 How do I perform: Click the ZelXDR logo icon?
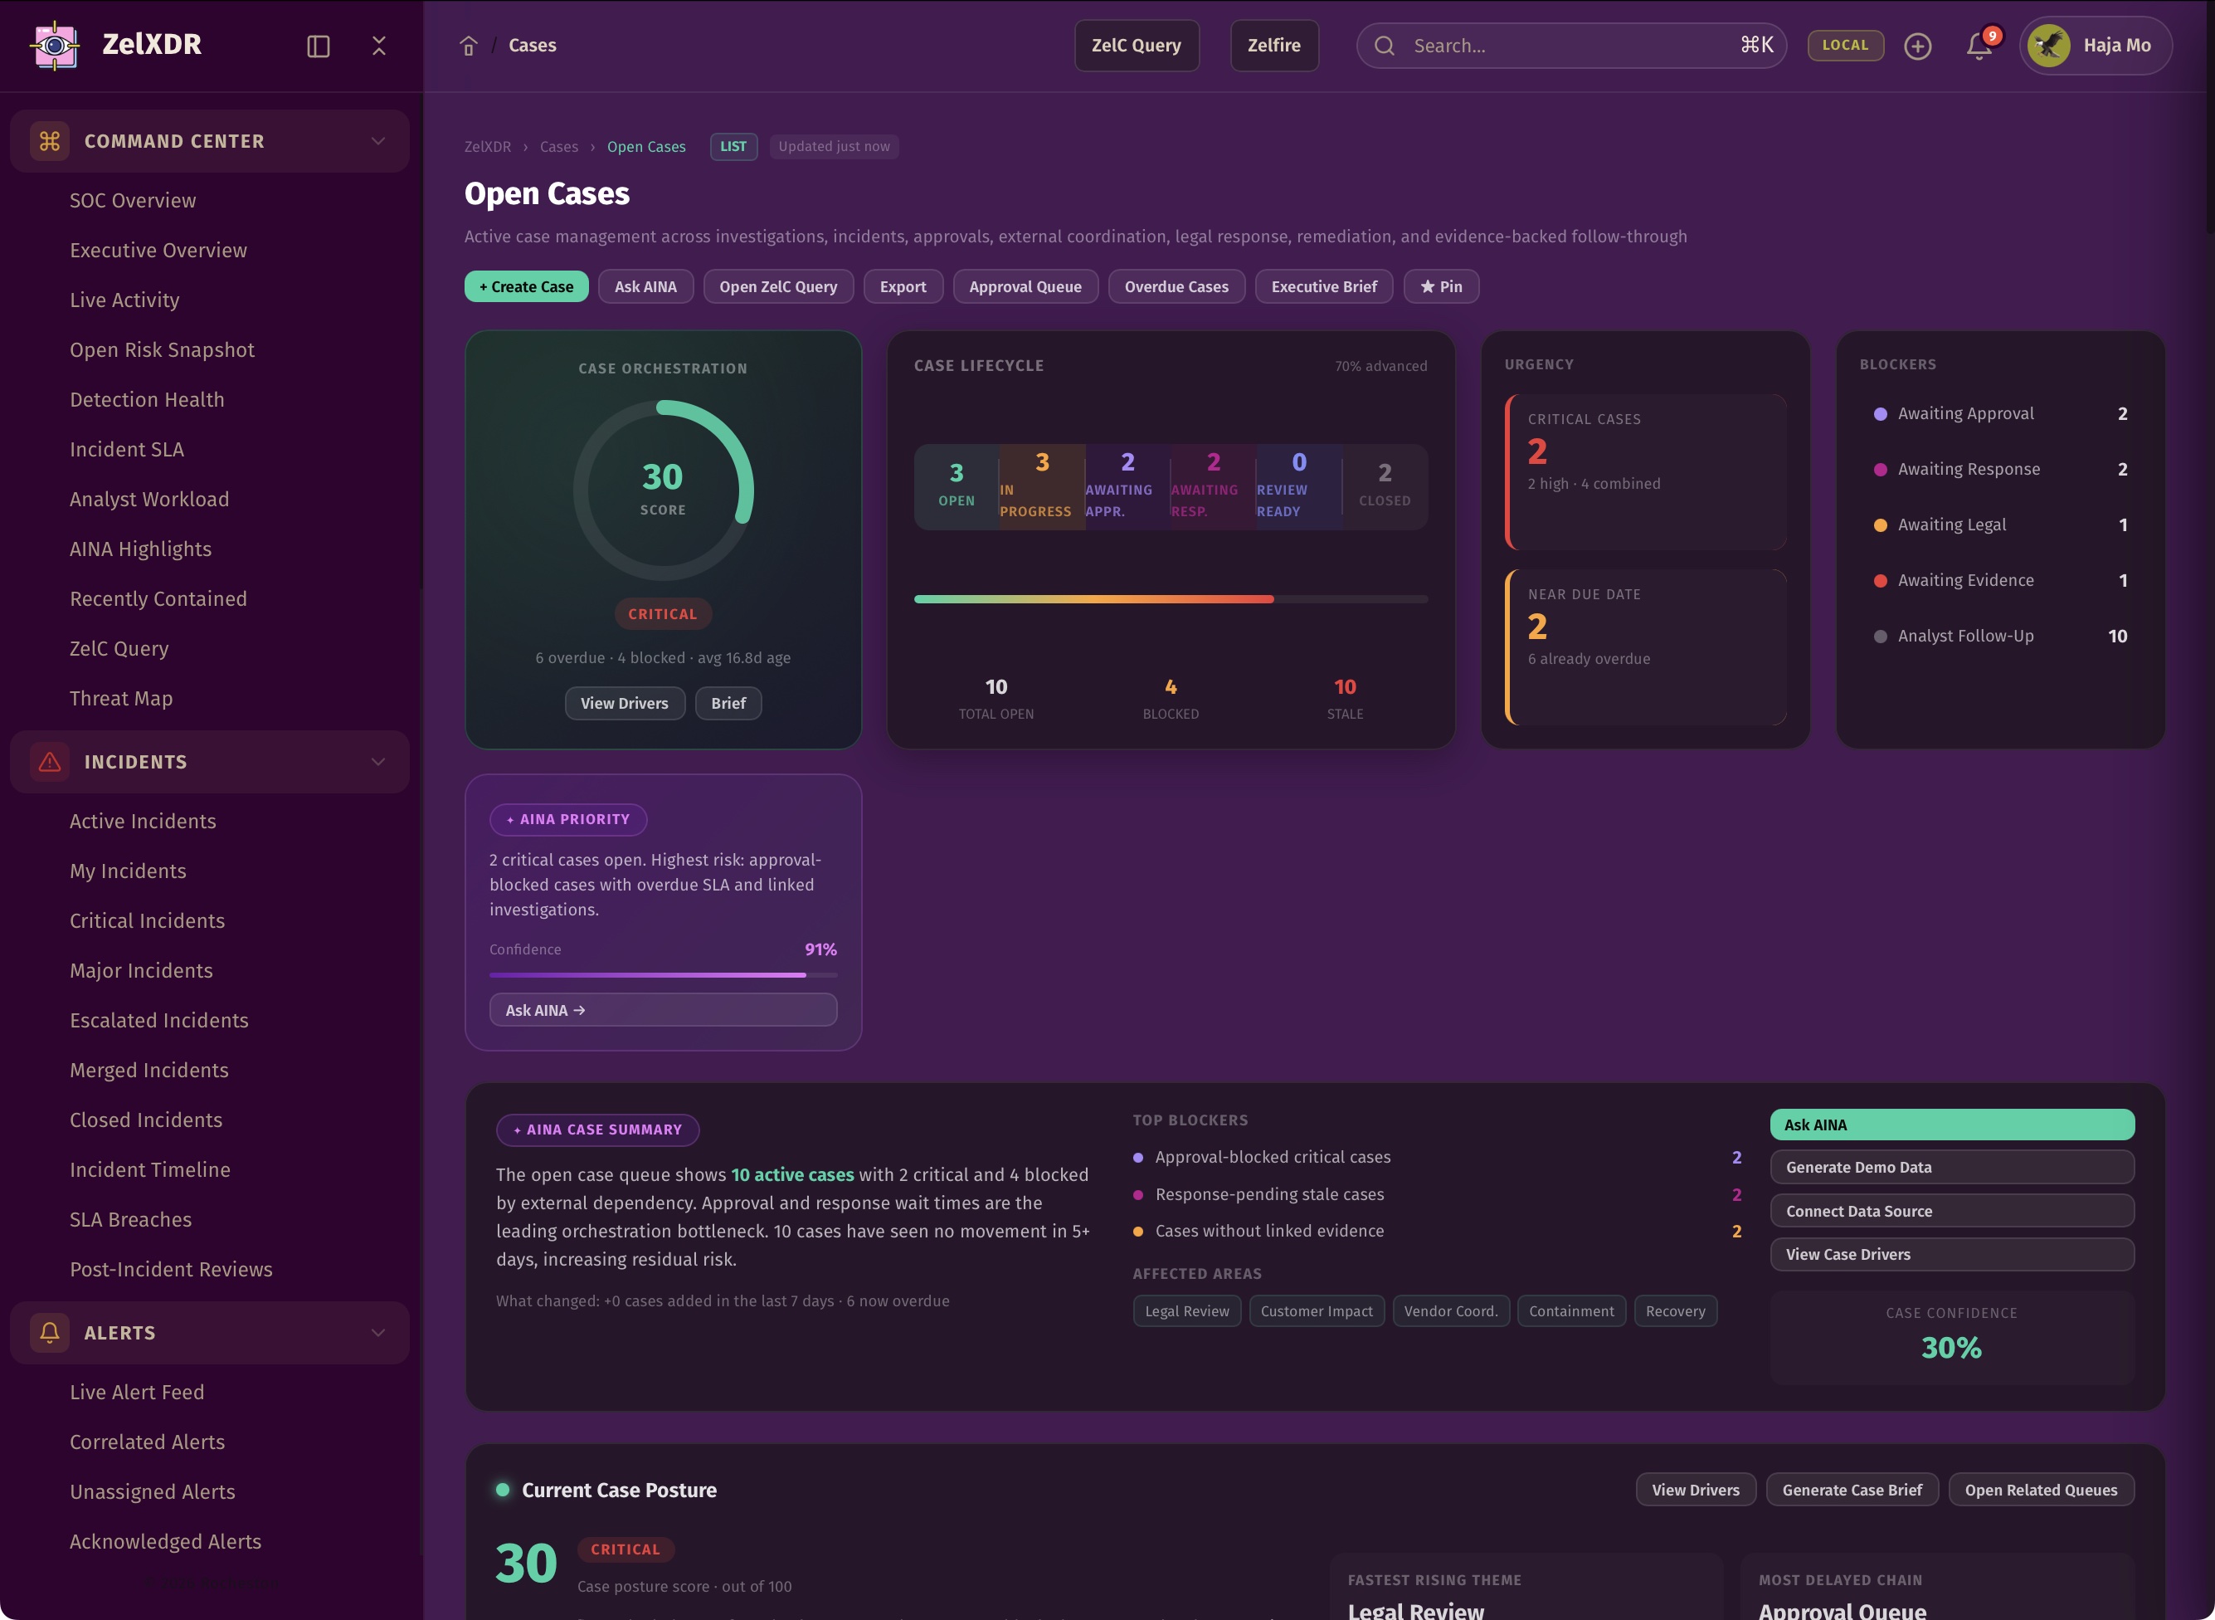(55, 45)
